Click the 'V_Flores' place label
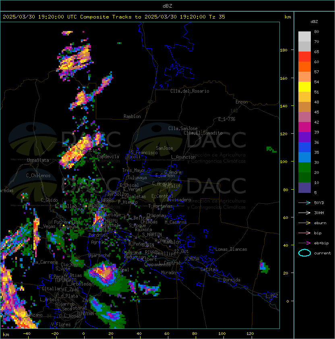 (61, 325)
